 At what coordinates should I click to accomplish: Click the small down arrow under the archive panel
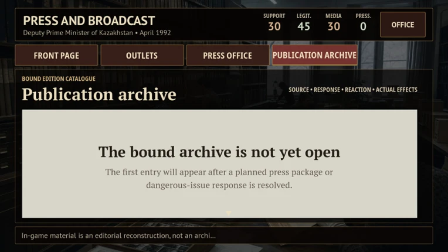point(228,213)
